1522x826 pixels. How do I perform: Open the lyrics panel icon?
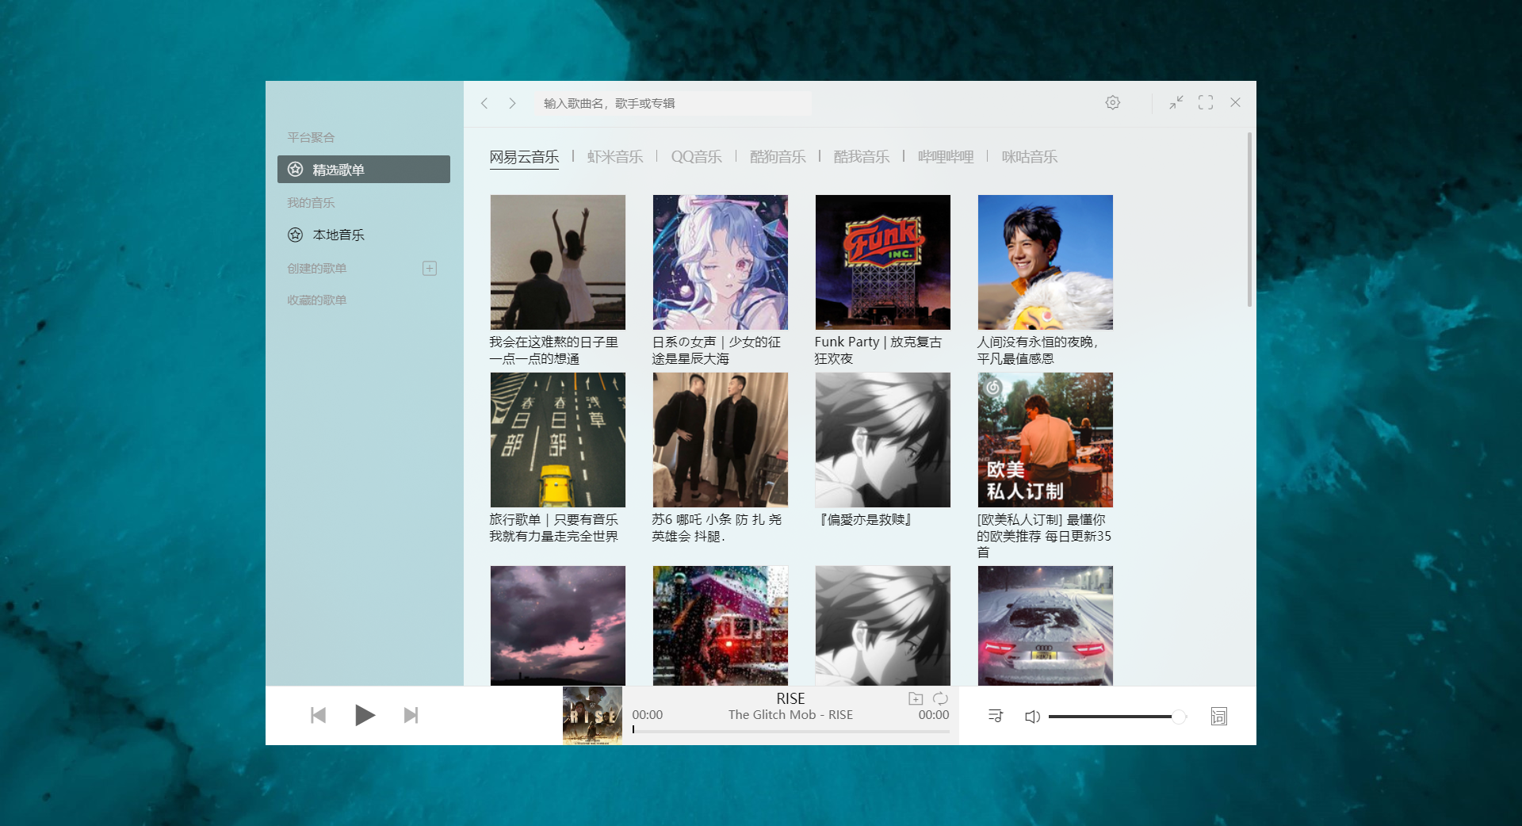[x=1219, y=717]
